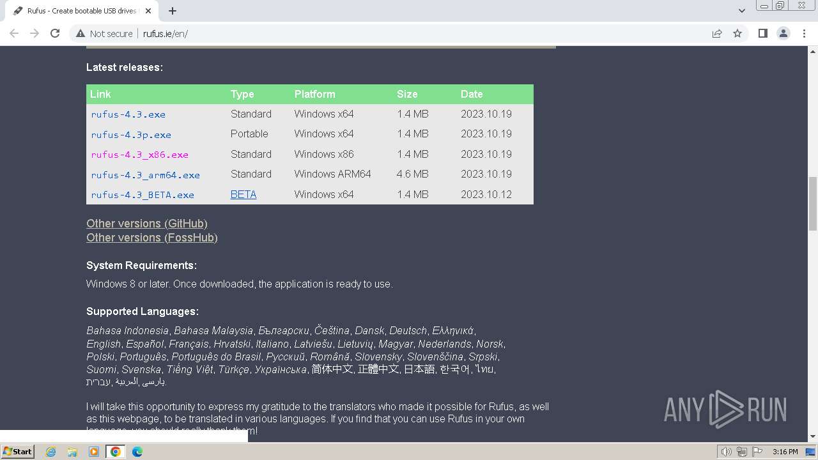Select the 4.6 MB size cell
This screenshot has width=818, height=460.
412,174
